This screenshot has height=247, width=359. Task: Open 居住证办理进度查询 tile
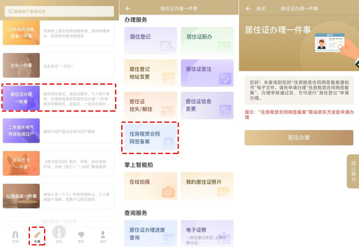[150, 233]
